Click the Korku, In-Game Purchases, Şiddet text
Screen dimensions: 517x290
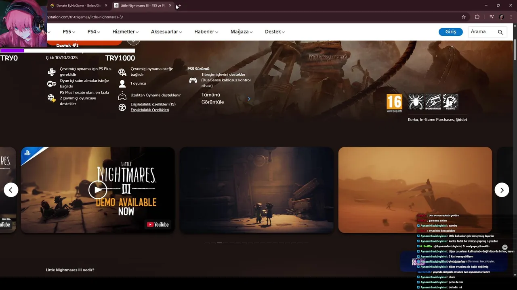click(x=437, y=120)
